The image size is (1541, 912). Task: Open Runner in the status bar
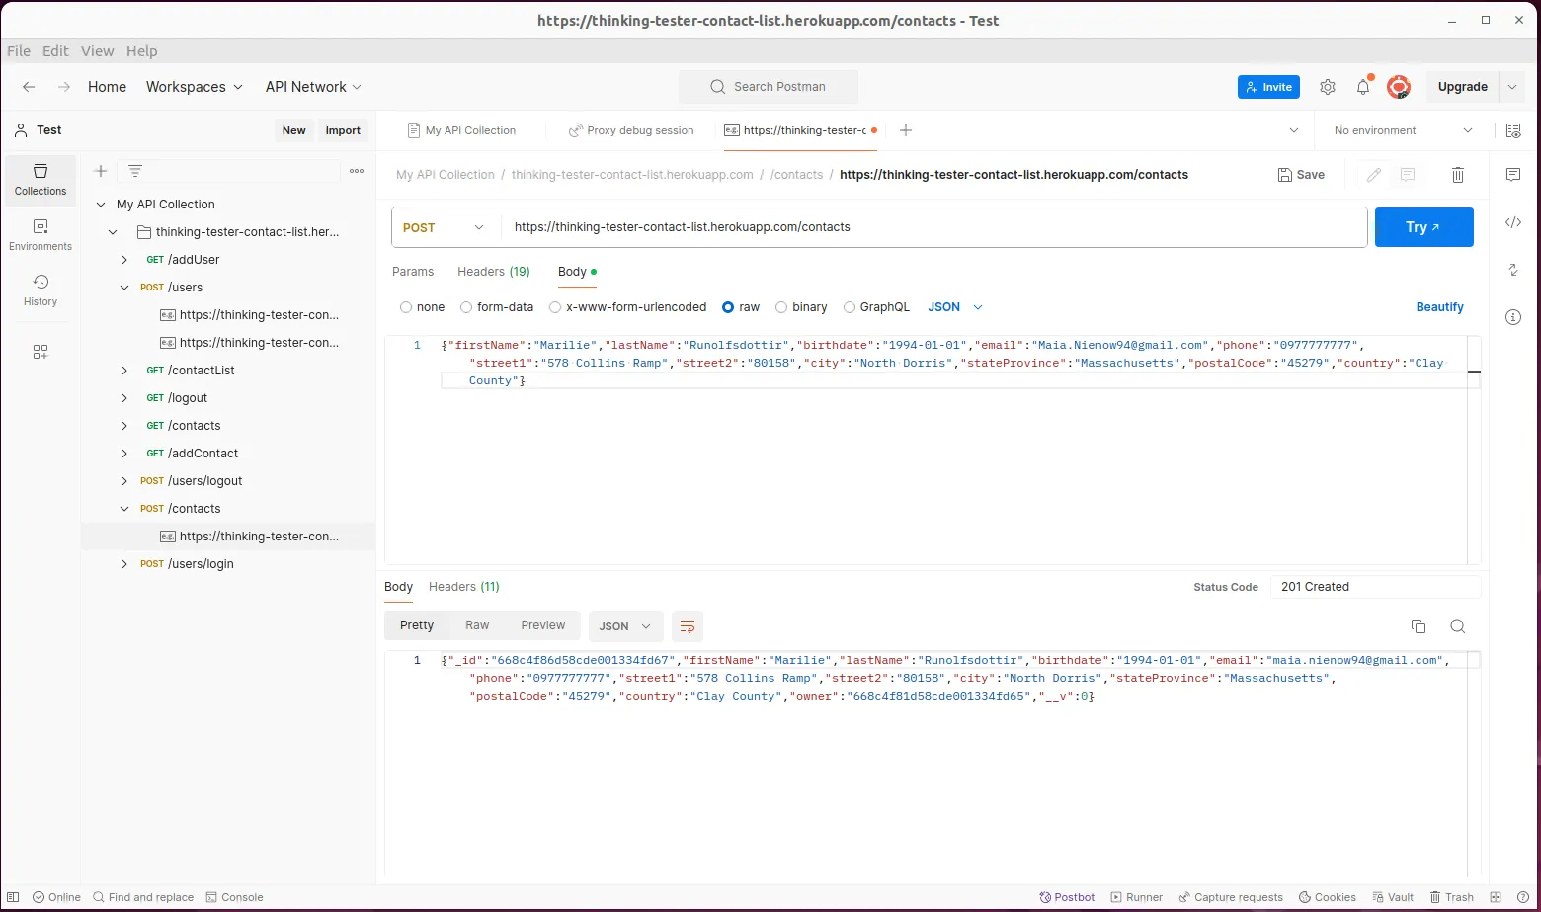coord(1137,897)
